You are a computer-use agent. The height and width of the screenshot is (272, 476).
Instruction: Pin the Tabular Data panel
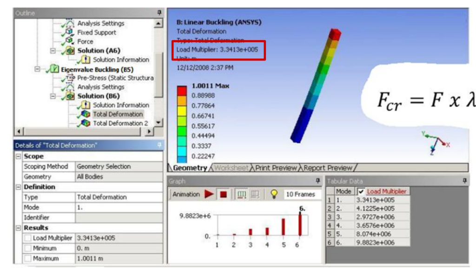465,181
